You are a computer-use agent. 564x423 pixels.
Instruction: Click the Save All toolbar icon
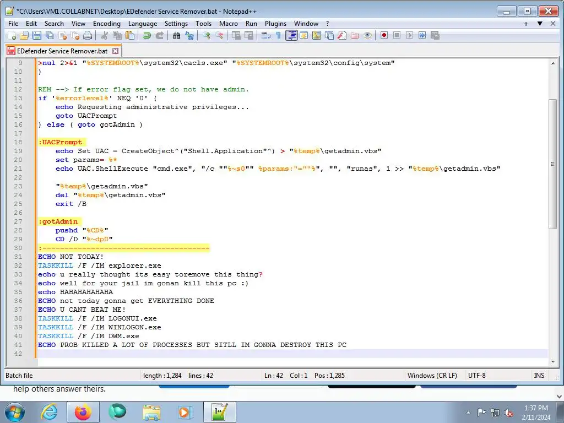click(x=49, y=35)
